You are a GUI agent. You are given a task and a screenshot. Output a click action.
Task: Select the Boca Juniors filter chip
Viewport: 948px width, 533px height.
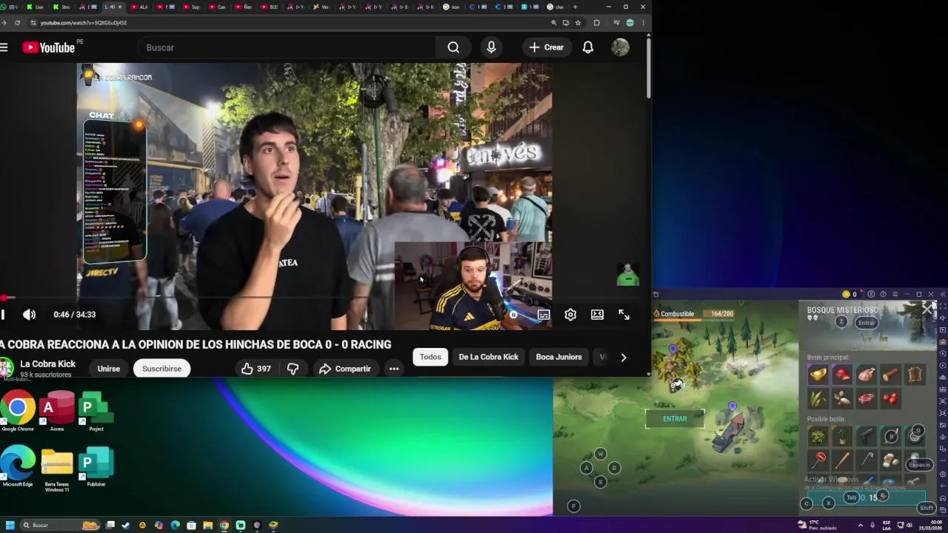[x=558, y=357]
